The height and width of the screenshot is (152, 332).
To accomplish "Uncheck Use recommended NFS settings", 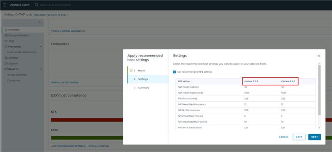I will 174,72.
